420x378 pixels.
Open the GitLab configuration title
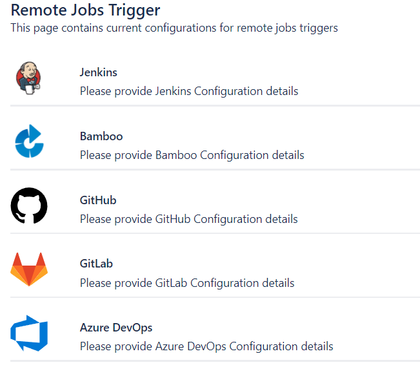[x=96, y=264]
